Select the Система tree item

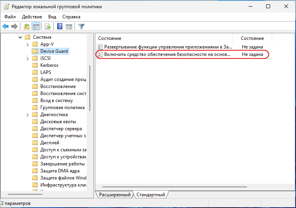point(42,37)
